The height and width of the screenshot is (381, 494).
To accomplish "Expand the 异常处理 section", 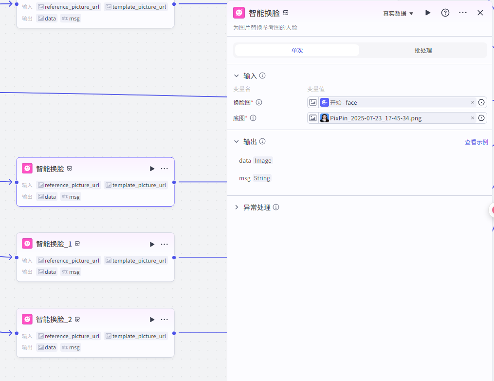I will pos(237,208).
